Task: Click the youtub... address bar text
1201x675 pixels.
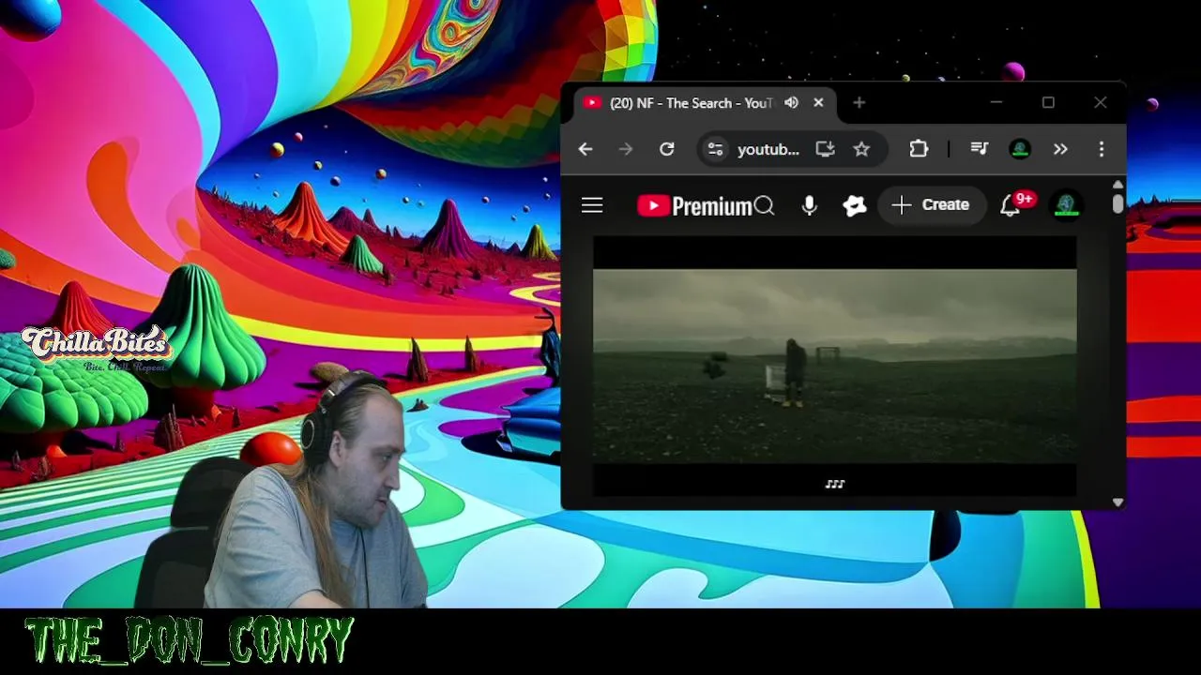Action: [768, 150]
